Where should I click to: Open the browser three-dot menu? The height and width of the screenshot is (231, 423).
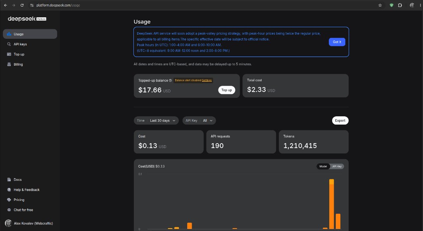(x=420, y=5)
